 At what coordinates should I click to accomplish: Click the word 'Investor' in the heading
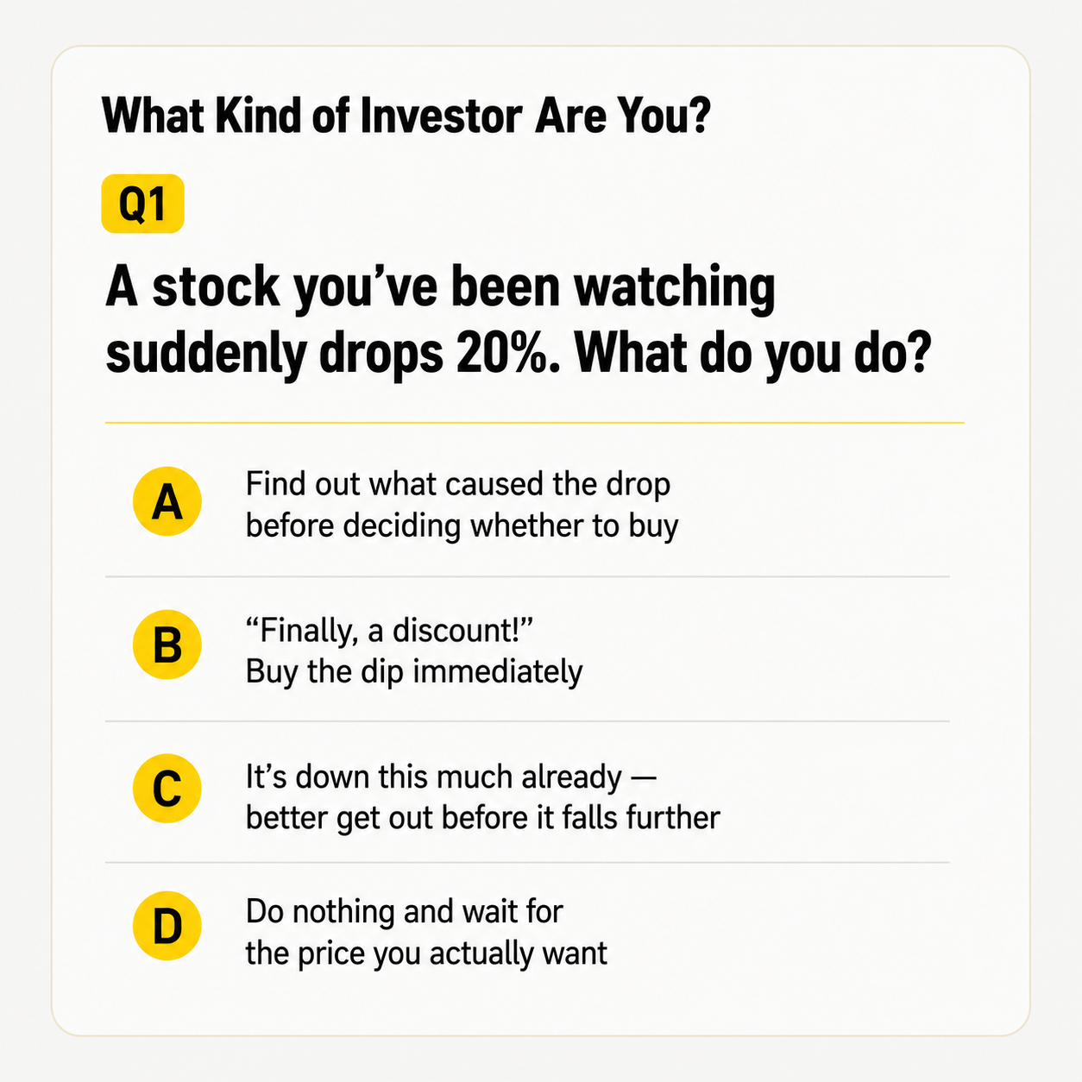441,116
